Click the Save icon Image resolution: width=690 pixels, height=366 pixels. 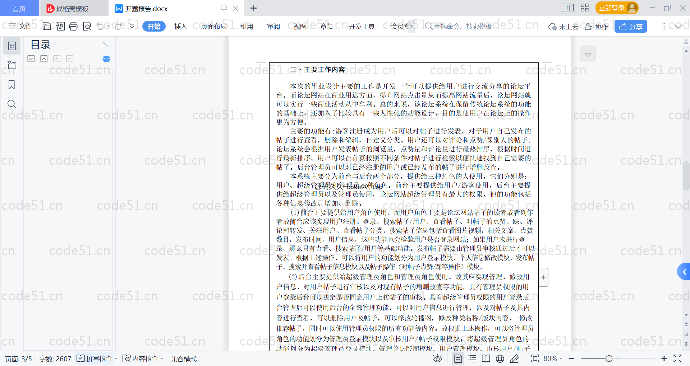(x=47, y=26)
